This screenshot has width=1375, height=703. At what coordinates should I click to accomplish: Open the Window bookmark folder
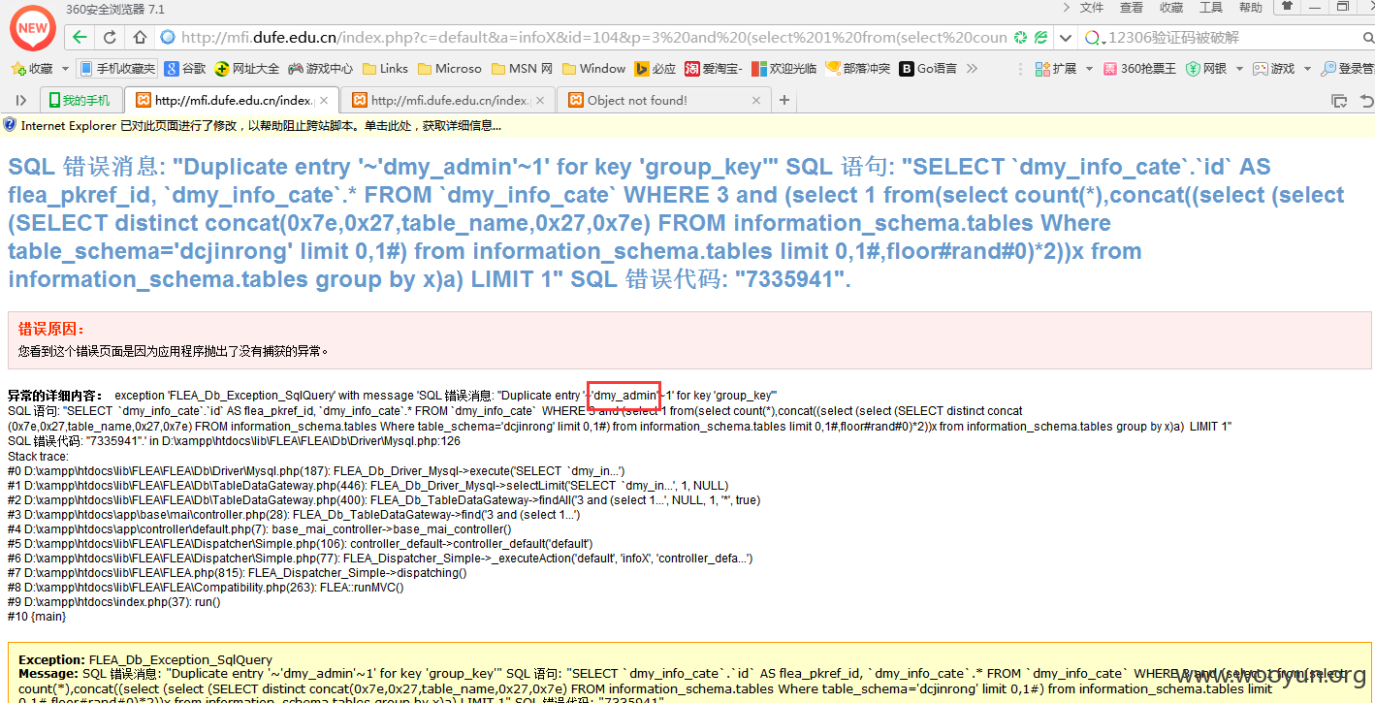pyautogui.click(x=593, y=69)
